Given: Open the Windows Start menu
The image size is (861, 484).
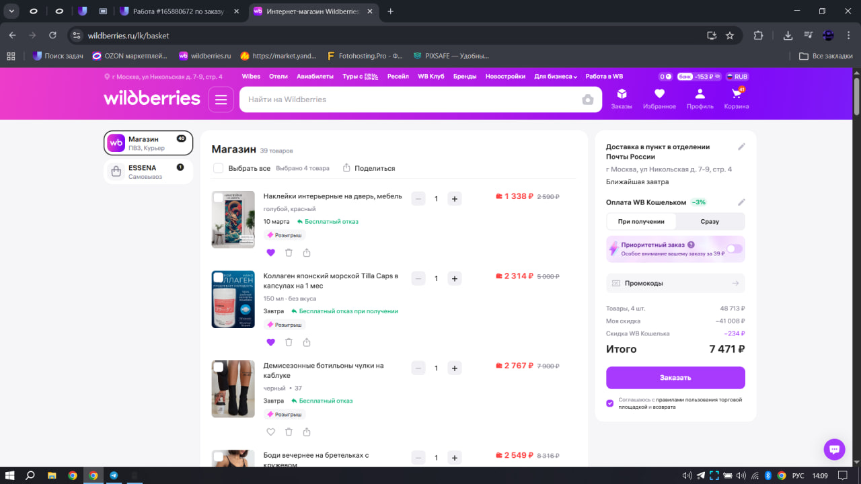Looking at the screenshot, I should tap(10, 475).
